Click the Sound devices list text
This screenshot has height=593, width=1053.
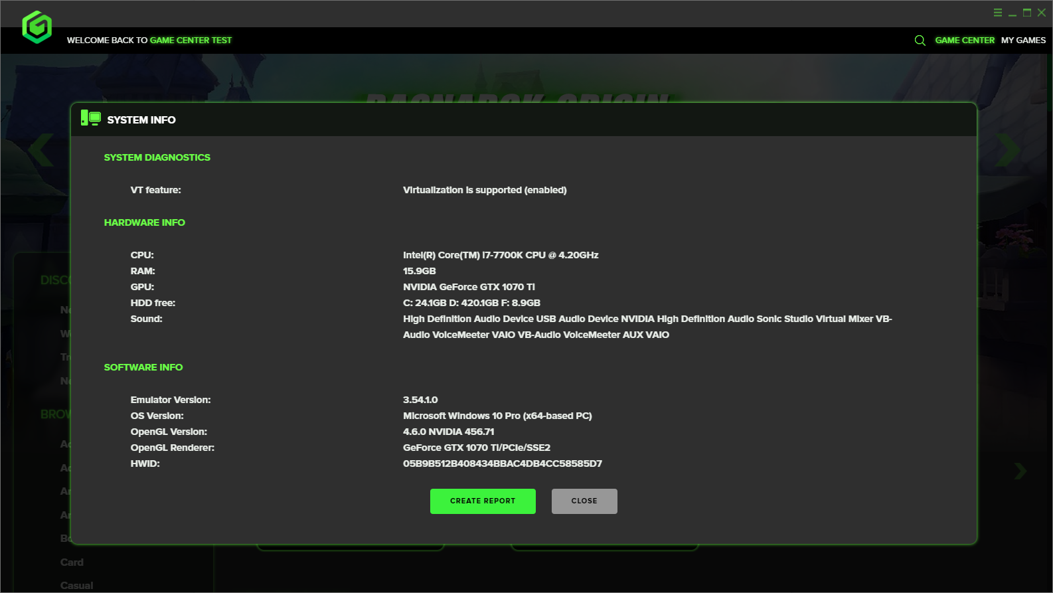click(x=647, y=327)
